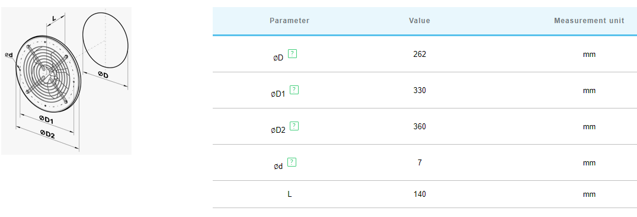637x217 pixels.
Task: Click the øD2 label in the drawing
Action: click(47, 134)
